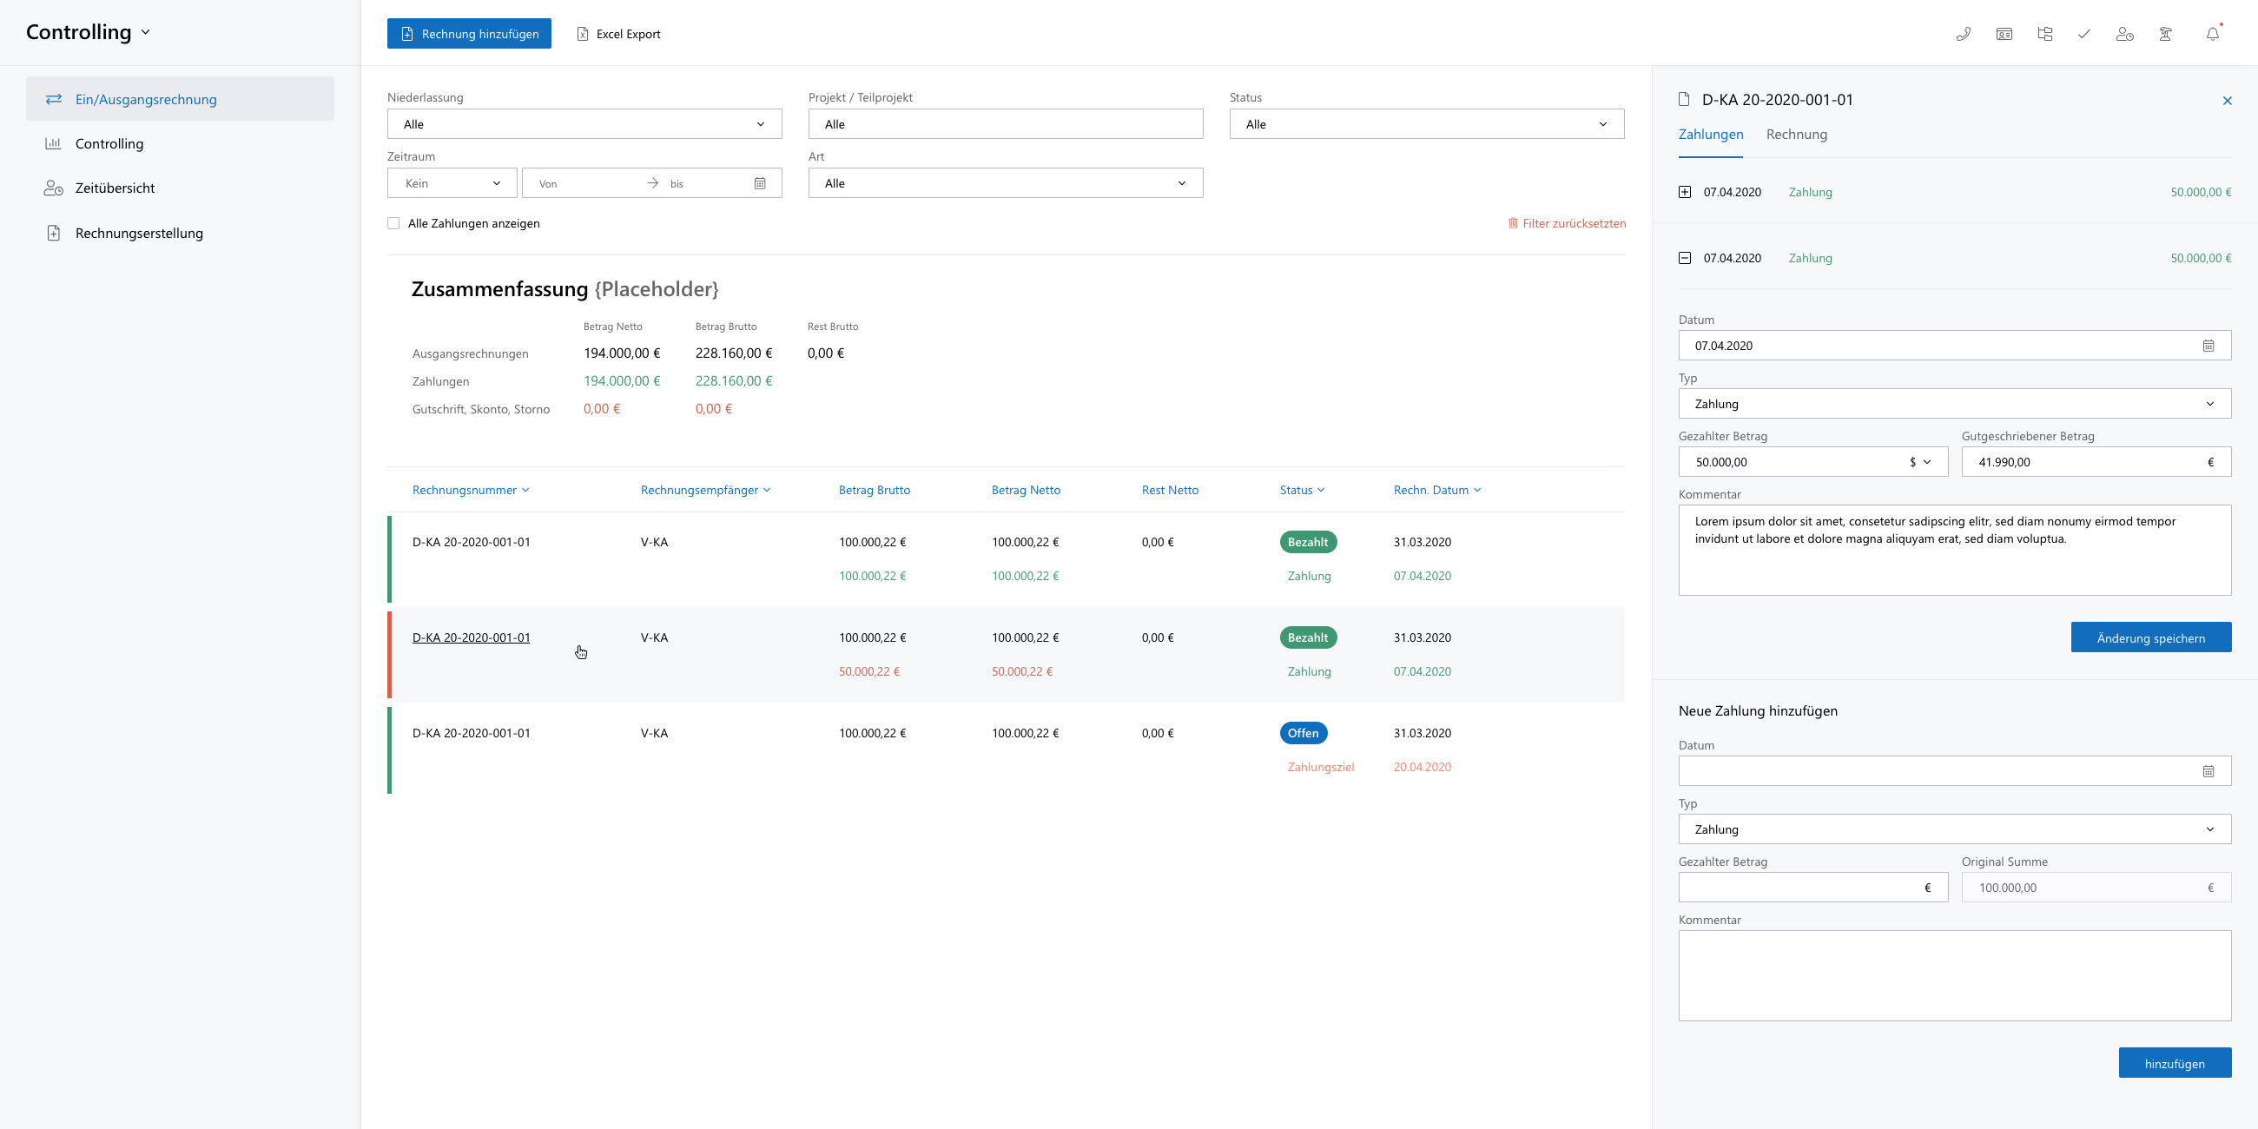Click the user time tracking icon

[x=2124, y=34]
